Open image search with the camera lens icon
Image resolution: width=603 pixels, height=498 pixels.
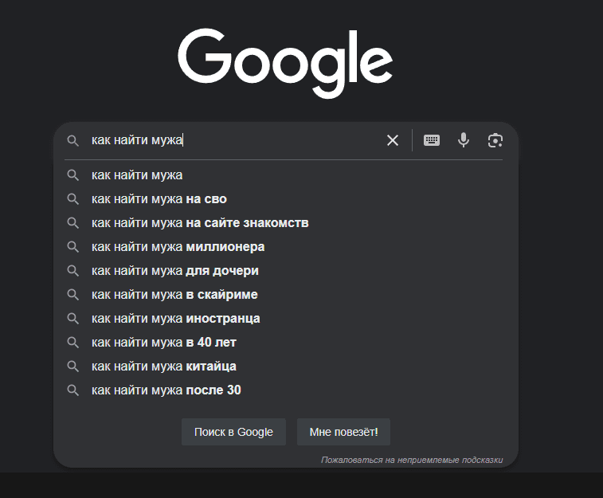(495, 140)
